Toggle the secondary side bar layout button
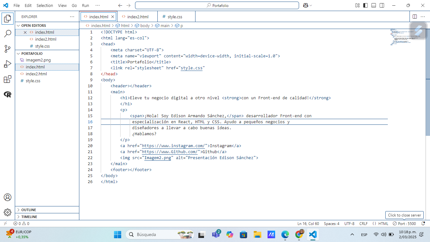The width and height of the screenshot is (430, 242). (382, 5)
